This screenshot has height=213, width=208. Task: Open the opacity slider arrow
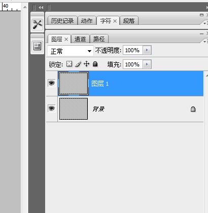tap(147, 50)
